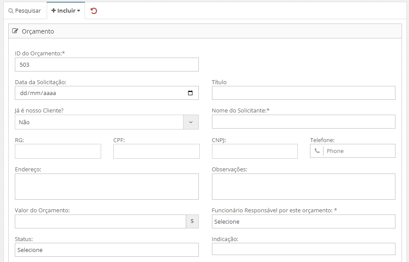The image size is (409, 262).
Task: Click the phone icon in Telefone field
Action: (x=317, y=151)
